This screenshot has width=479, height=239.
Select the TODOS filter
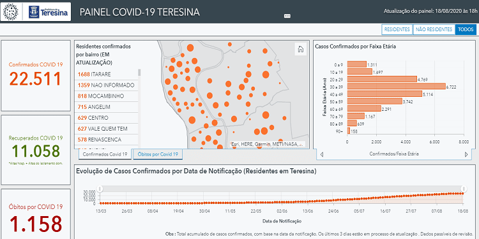(466, 29)
